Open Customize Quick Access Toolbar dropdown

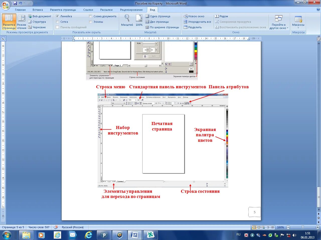pyautogui.click(x=36, y=3)
